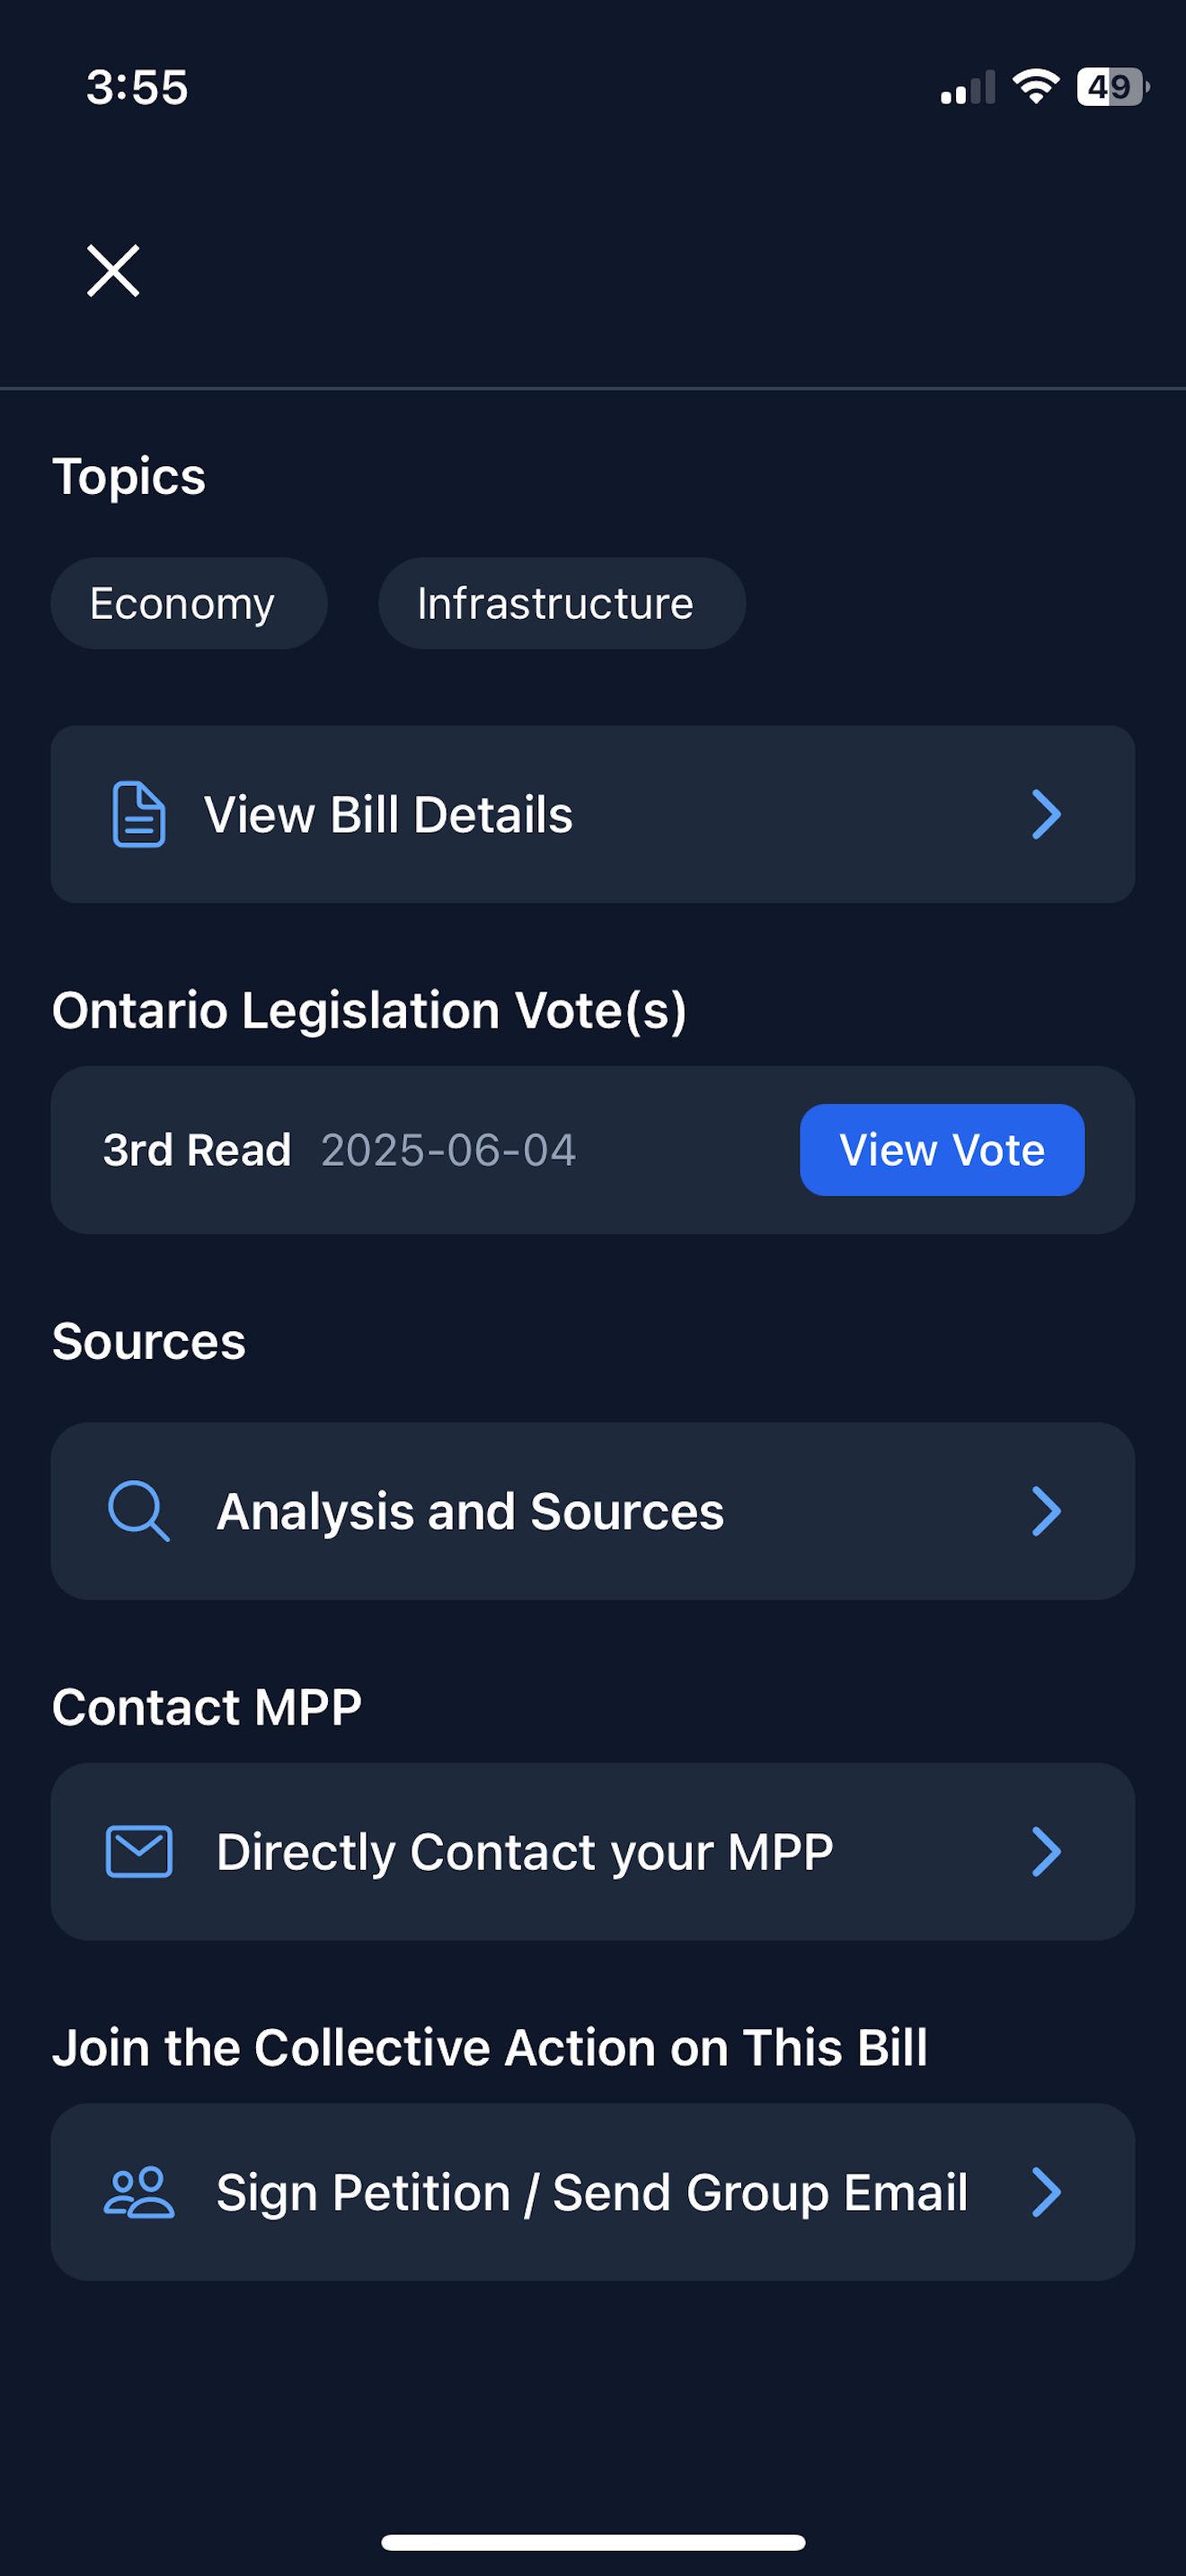Tap the document icon beside View Bill Details
The image size is (1186, 2576).
pos(139,815)
